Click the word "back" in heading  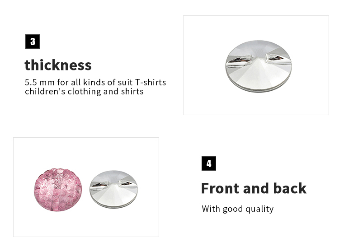pos(289,188)
